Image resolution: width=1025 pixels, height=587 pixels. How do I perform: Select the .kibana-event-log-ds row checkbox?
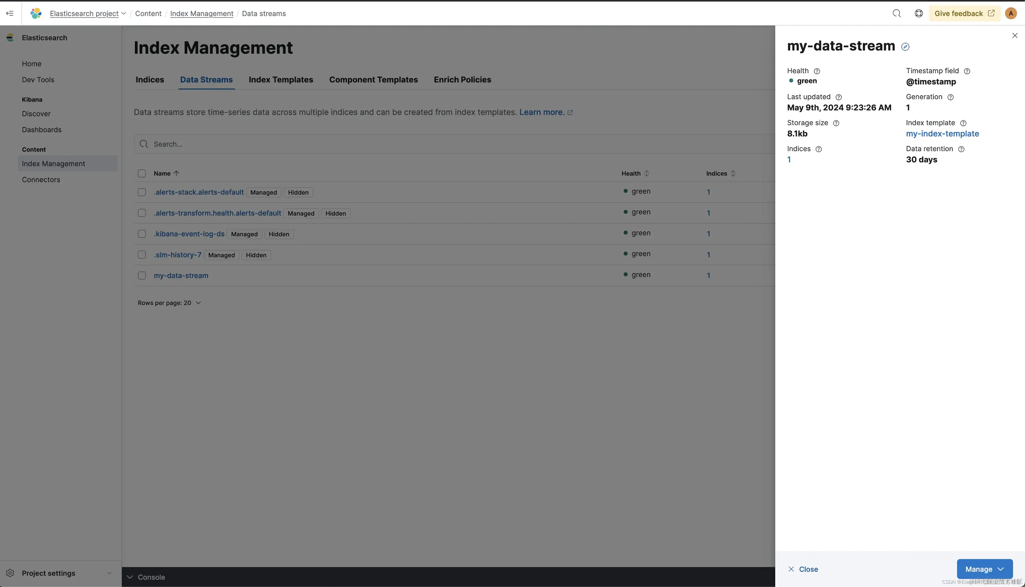click(x=142, y=234)
